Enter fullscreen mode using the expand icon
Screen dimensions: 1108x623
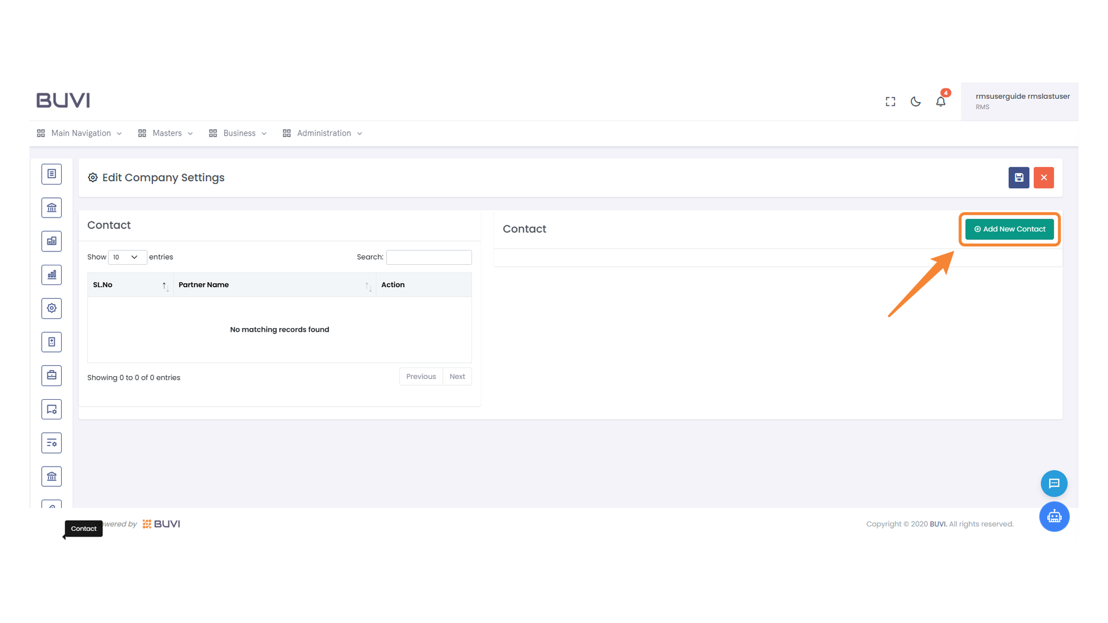890,101
